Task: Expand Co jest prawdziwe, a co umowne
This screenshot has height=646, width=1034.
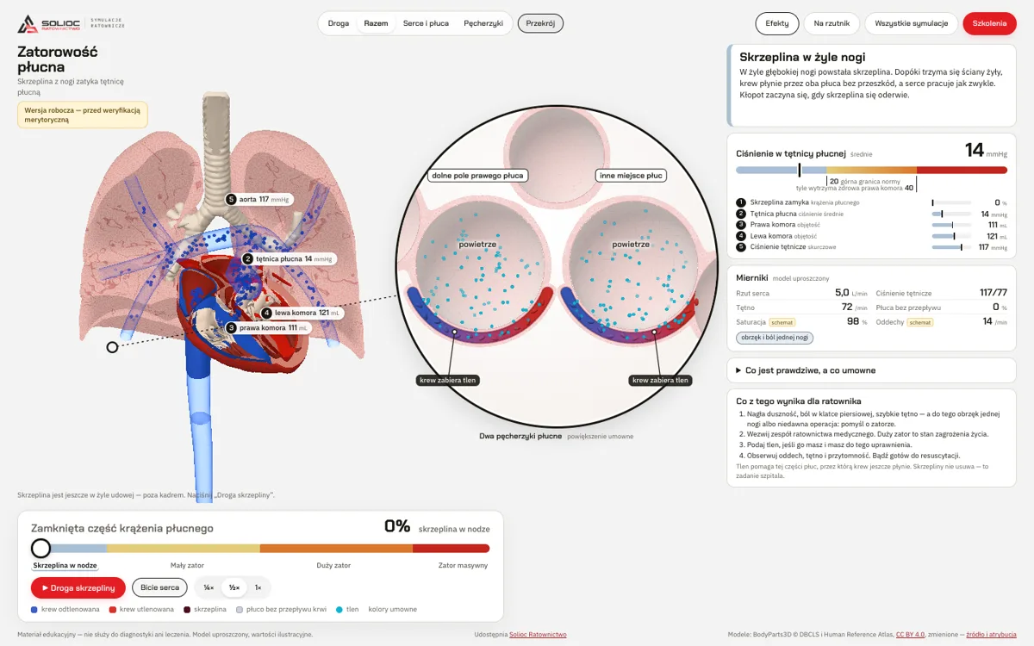Action: (871, 370)
